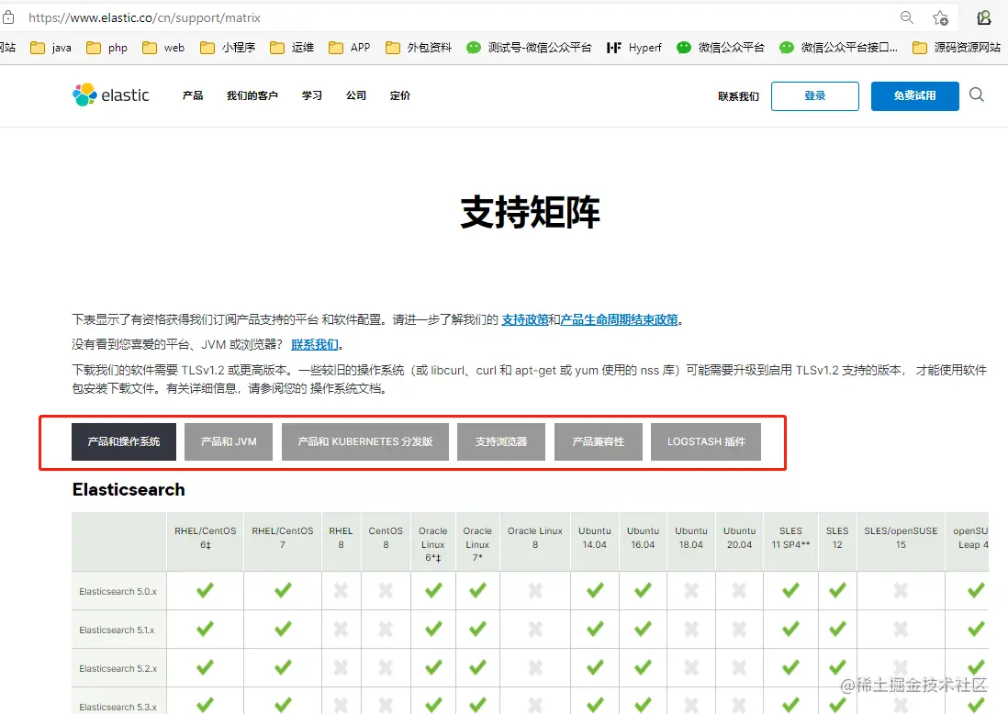Click the Elasticsearch 5.0.x row label

click(118, 591)
